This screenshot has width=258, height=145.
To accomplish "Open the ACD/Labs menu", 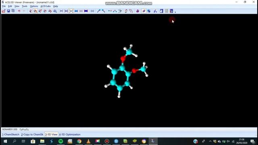I will pyautogui.click(x=46, y=6).
